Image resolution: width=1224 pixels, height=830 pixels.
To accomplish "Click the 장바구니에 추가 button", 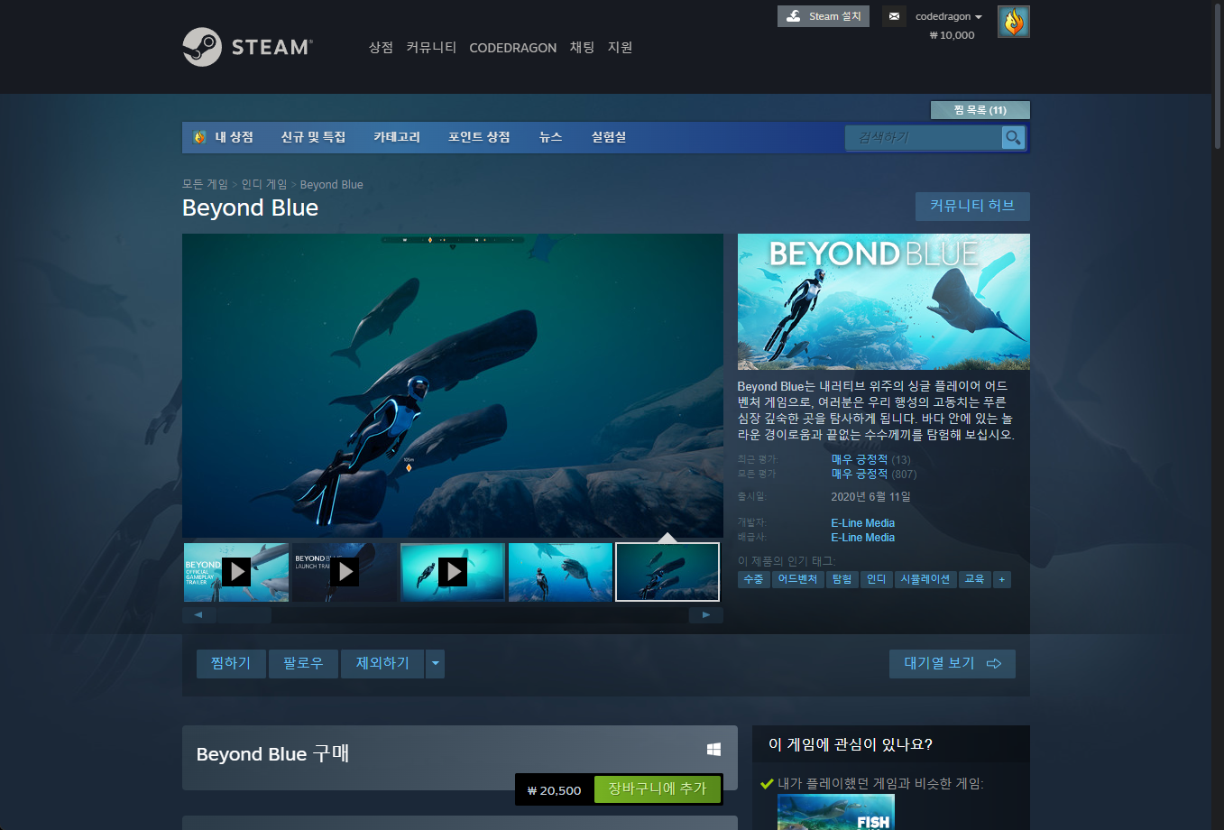I will pyautogui.click(x=657, y=789).
